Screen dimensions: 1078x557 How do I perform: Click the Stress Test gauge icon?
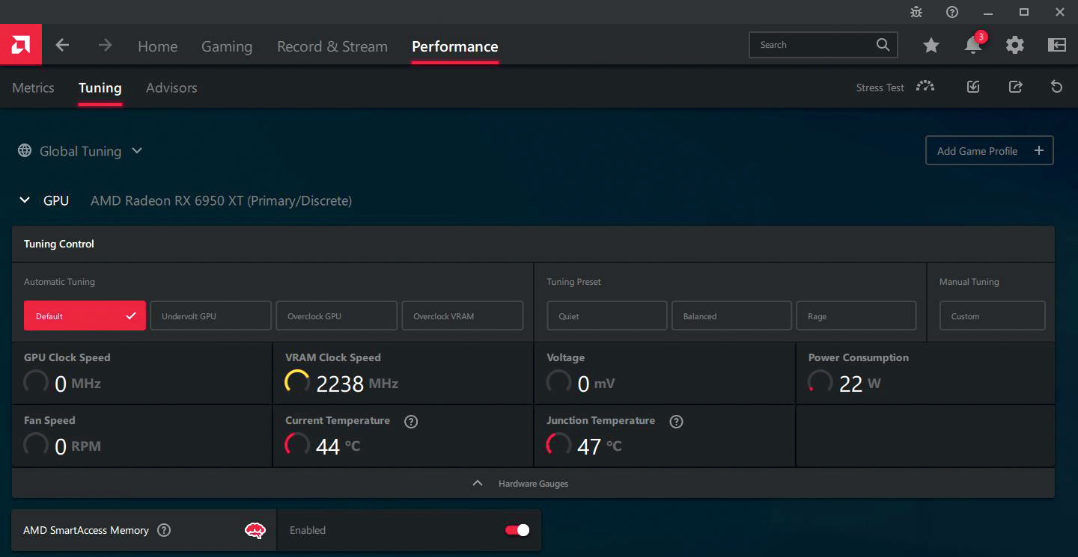tap(925, 87)
